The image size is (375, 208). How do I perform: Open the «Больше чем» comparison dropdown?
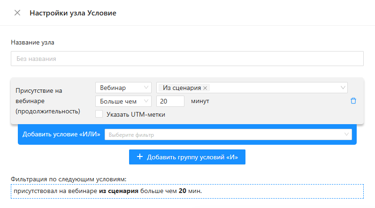click(122, 101)
